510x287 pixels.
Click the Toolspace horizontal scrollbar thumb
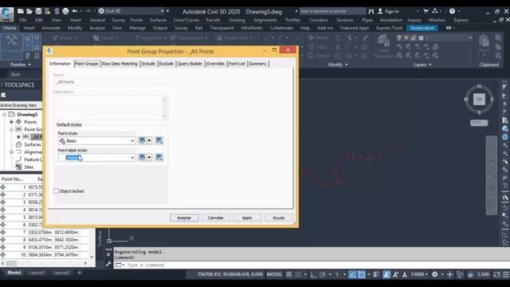tap(11, 263)
